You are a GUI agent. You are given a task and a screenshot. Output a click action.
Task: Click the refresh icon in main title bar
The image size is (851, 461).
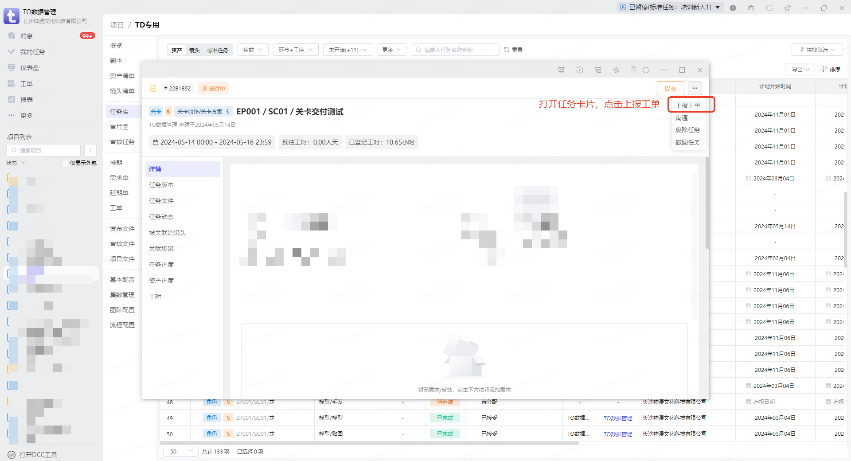tap(769, 8)
